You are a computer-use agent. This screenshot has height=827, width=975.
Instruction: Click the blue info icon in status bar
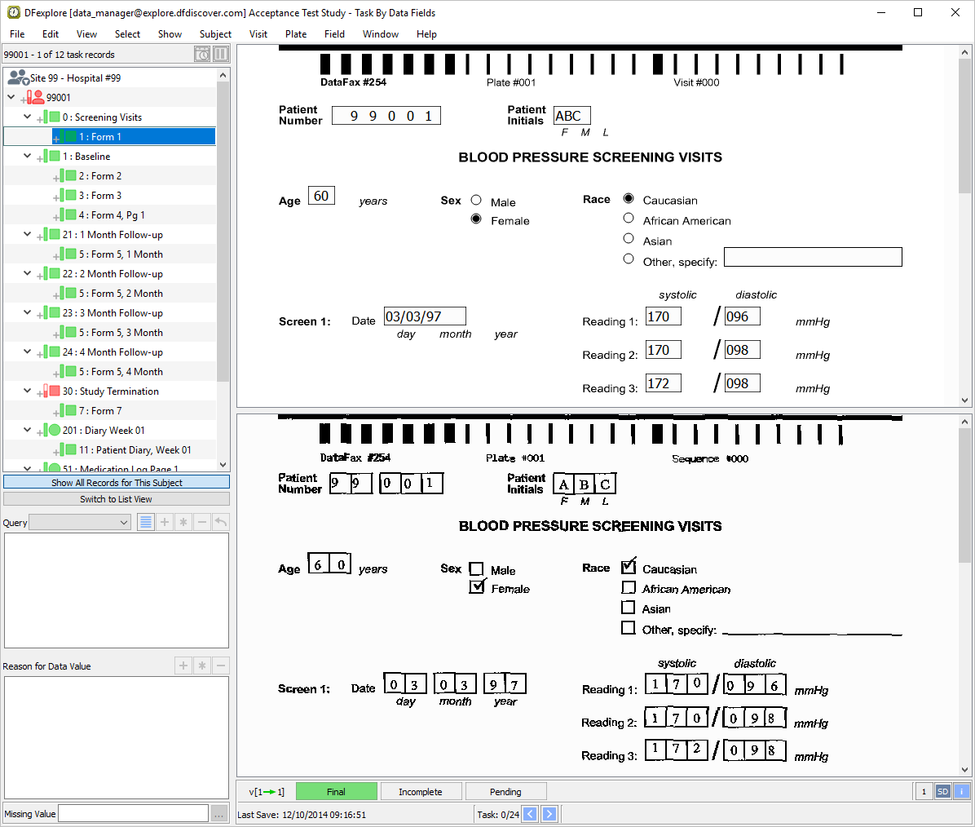[961, 791]
